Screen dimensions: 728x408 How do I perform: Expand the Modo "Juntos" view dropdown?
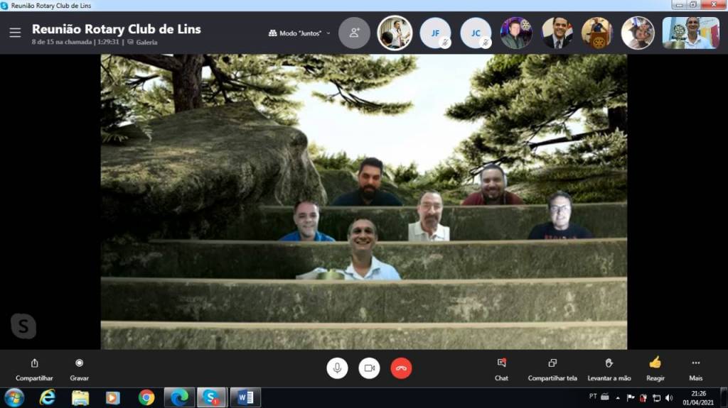coord(299,33)
